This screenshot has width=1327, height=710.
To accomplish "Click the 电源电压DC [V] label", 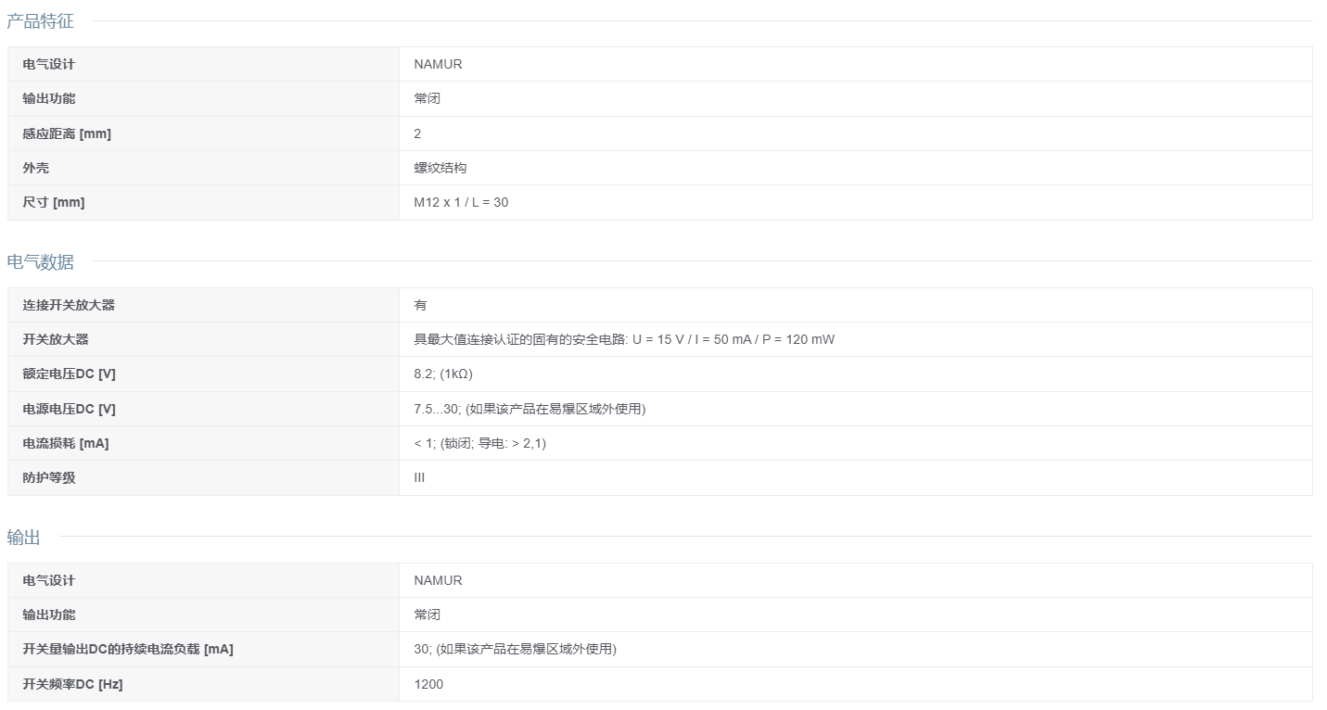I will (70, 409).
